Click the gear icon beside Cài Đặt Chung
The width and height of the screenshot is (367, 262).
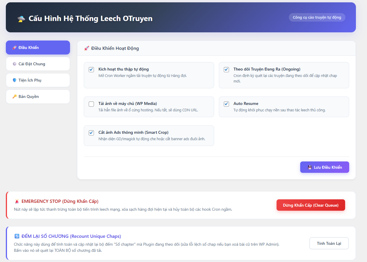[x=14, y=64]
